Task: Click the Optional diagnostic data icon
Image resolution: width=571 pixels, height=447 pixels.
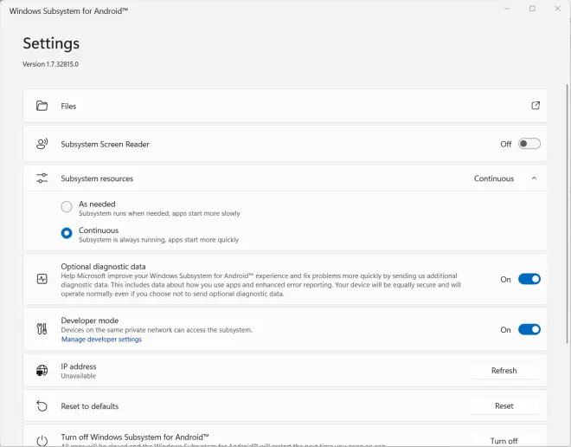Action: [x=42, y=279]
